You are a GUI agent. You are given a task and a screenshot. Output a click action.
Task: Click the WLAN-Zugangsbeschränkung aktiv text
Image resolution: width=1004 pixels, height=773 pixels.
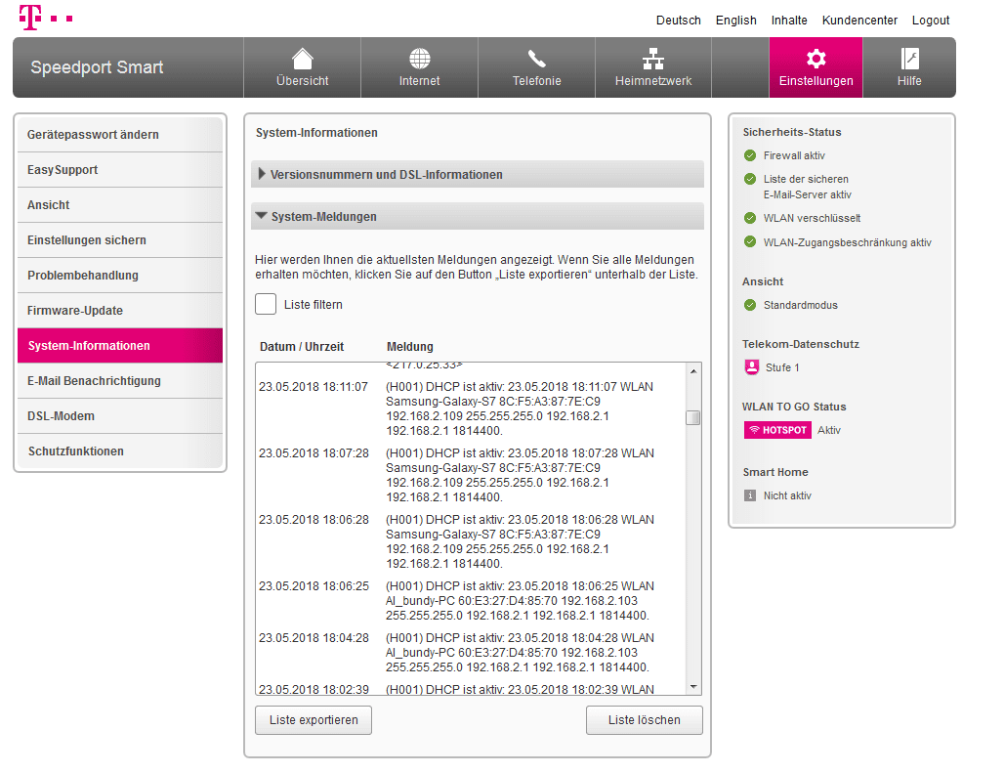(847, 242)
